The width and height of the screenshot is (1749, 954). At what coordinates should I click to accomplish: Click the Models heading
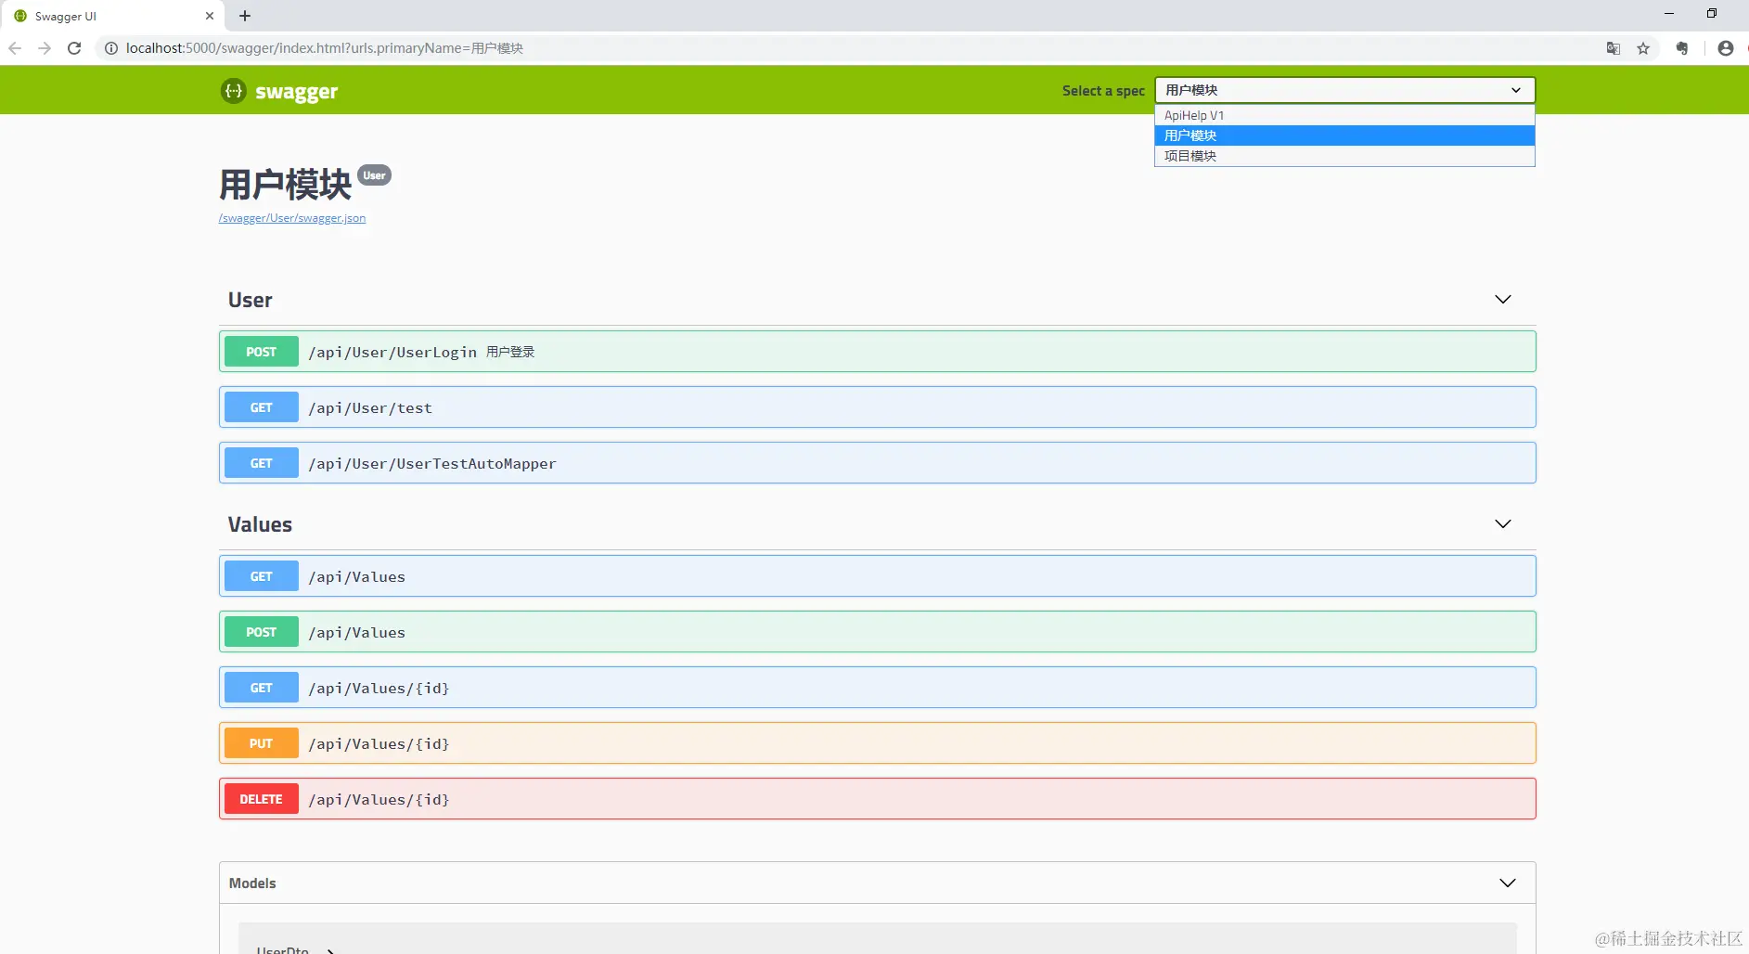point(252,883)
